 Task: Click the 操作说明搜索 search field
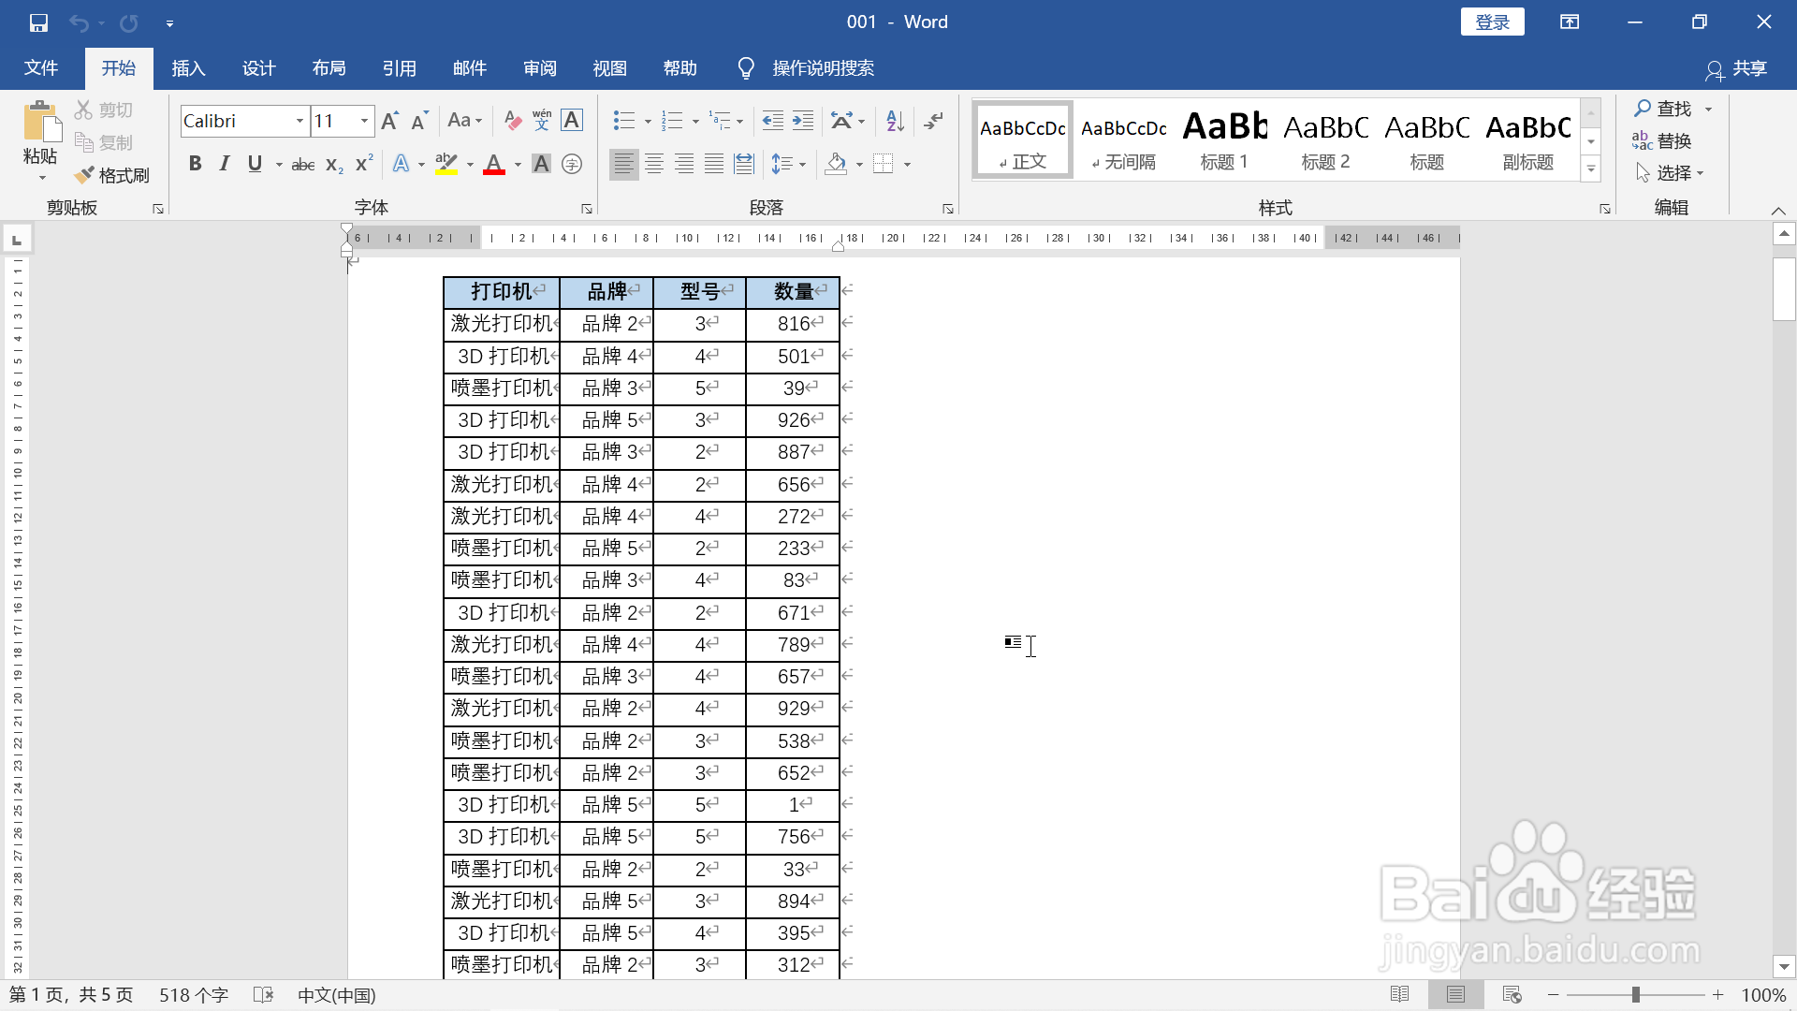(823, 68)
